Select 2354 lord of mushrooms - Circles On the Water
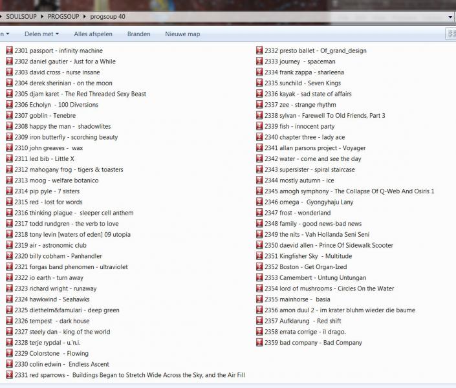 [325, 288]
